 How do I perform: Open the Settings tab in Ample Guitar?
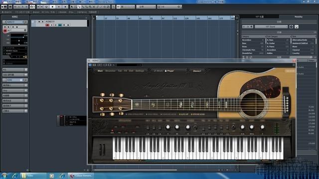tap(140, 71)
